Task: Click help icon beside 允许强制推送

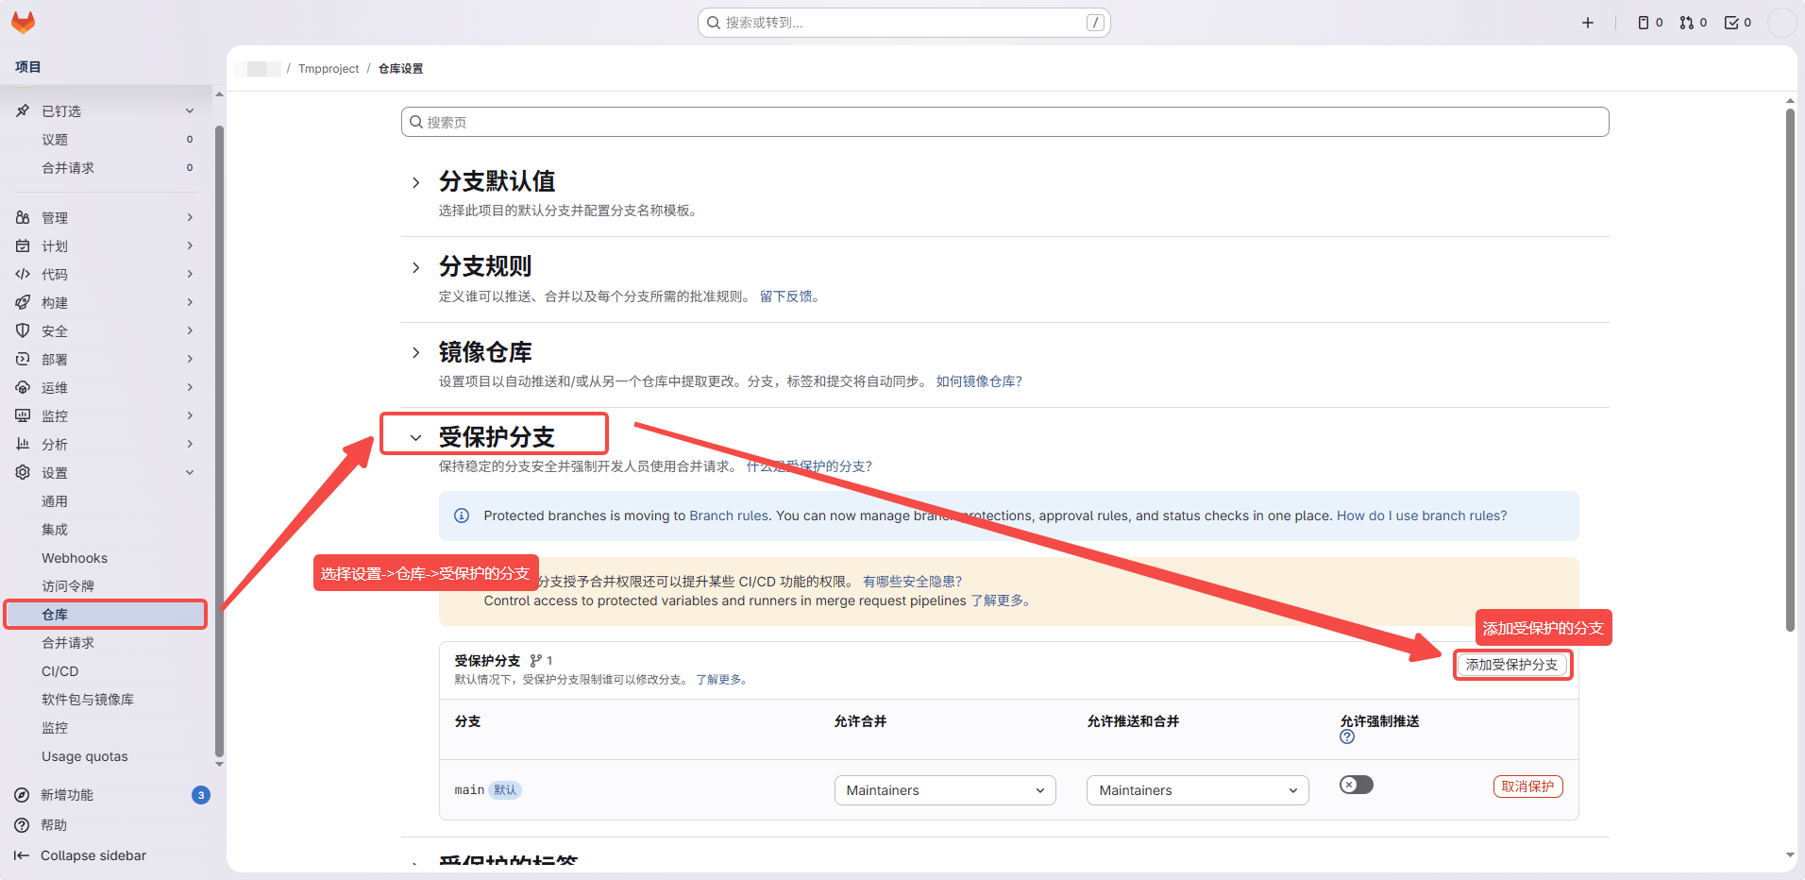Action: [x=1347, y=737]
